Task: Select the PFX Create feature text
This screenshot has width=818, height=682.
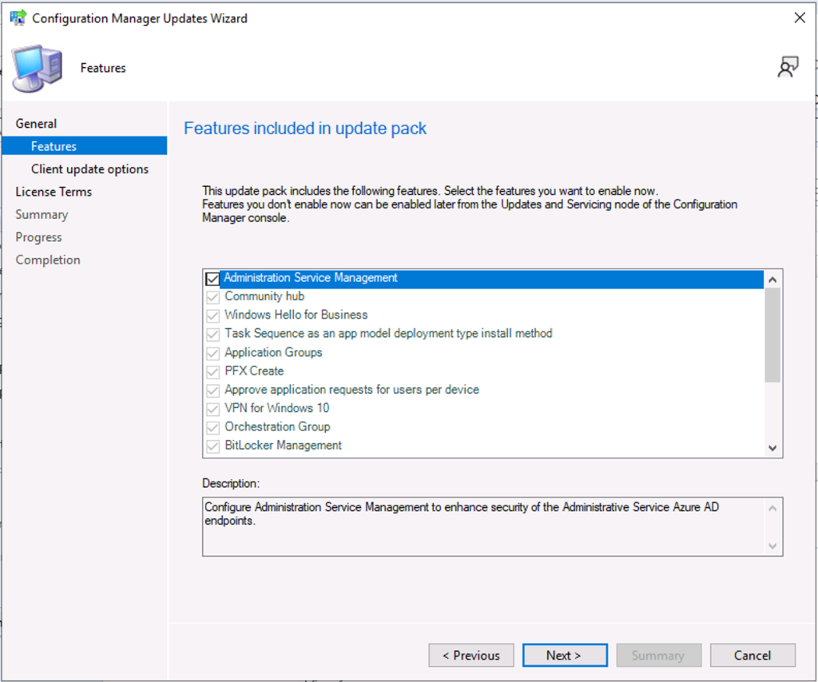Action: [x=254, y=371]
